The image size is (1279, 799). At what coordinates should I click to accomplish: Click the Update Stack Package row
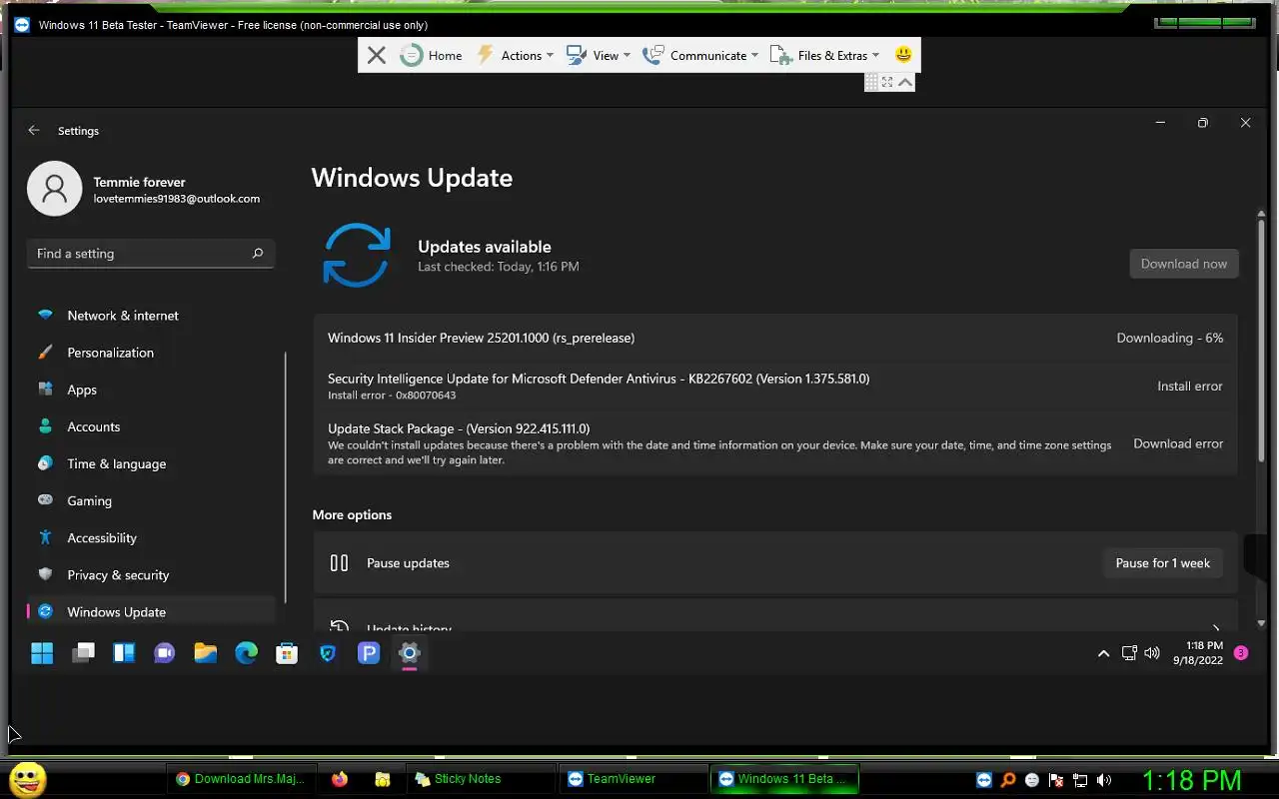pos(775,443)
